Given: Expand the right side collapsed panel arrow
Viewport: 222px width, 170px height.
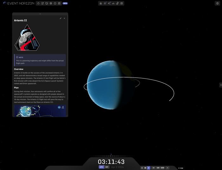Looking at the screenshot, I should (x=221, y=85).
